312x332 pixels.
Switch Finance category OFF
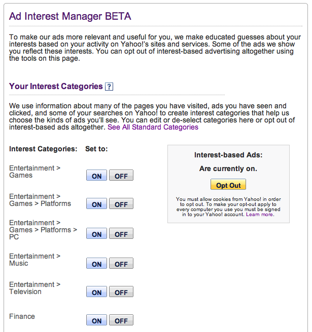click(121, 321)
